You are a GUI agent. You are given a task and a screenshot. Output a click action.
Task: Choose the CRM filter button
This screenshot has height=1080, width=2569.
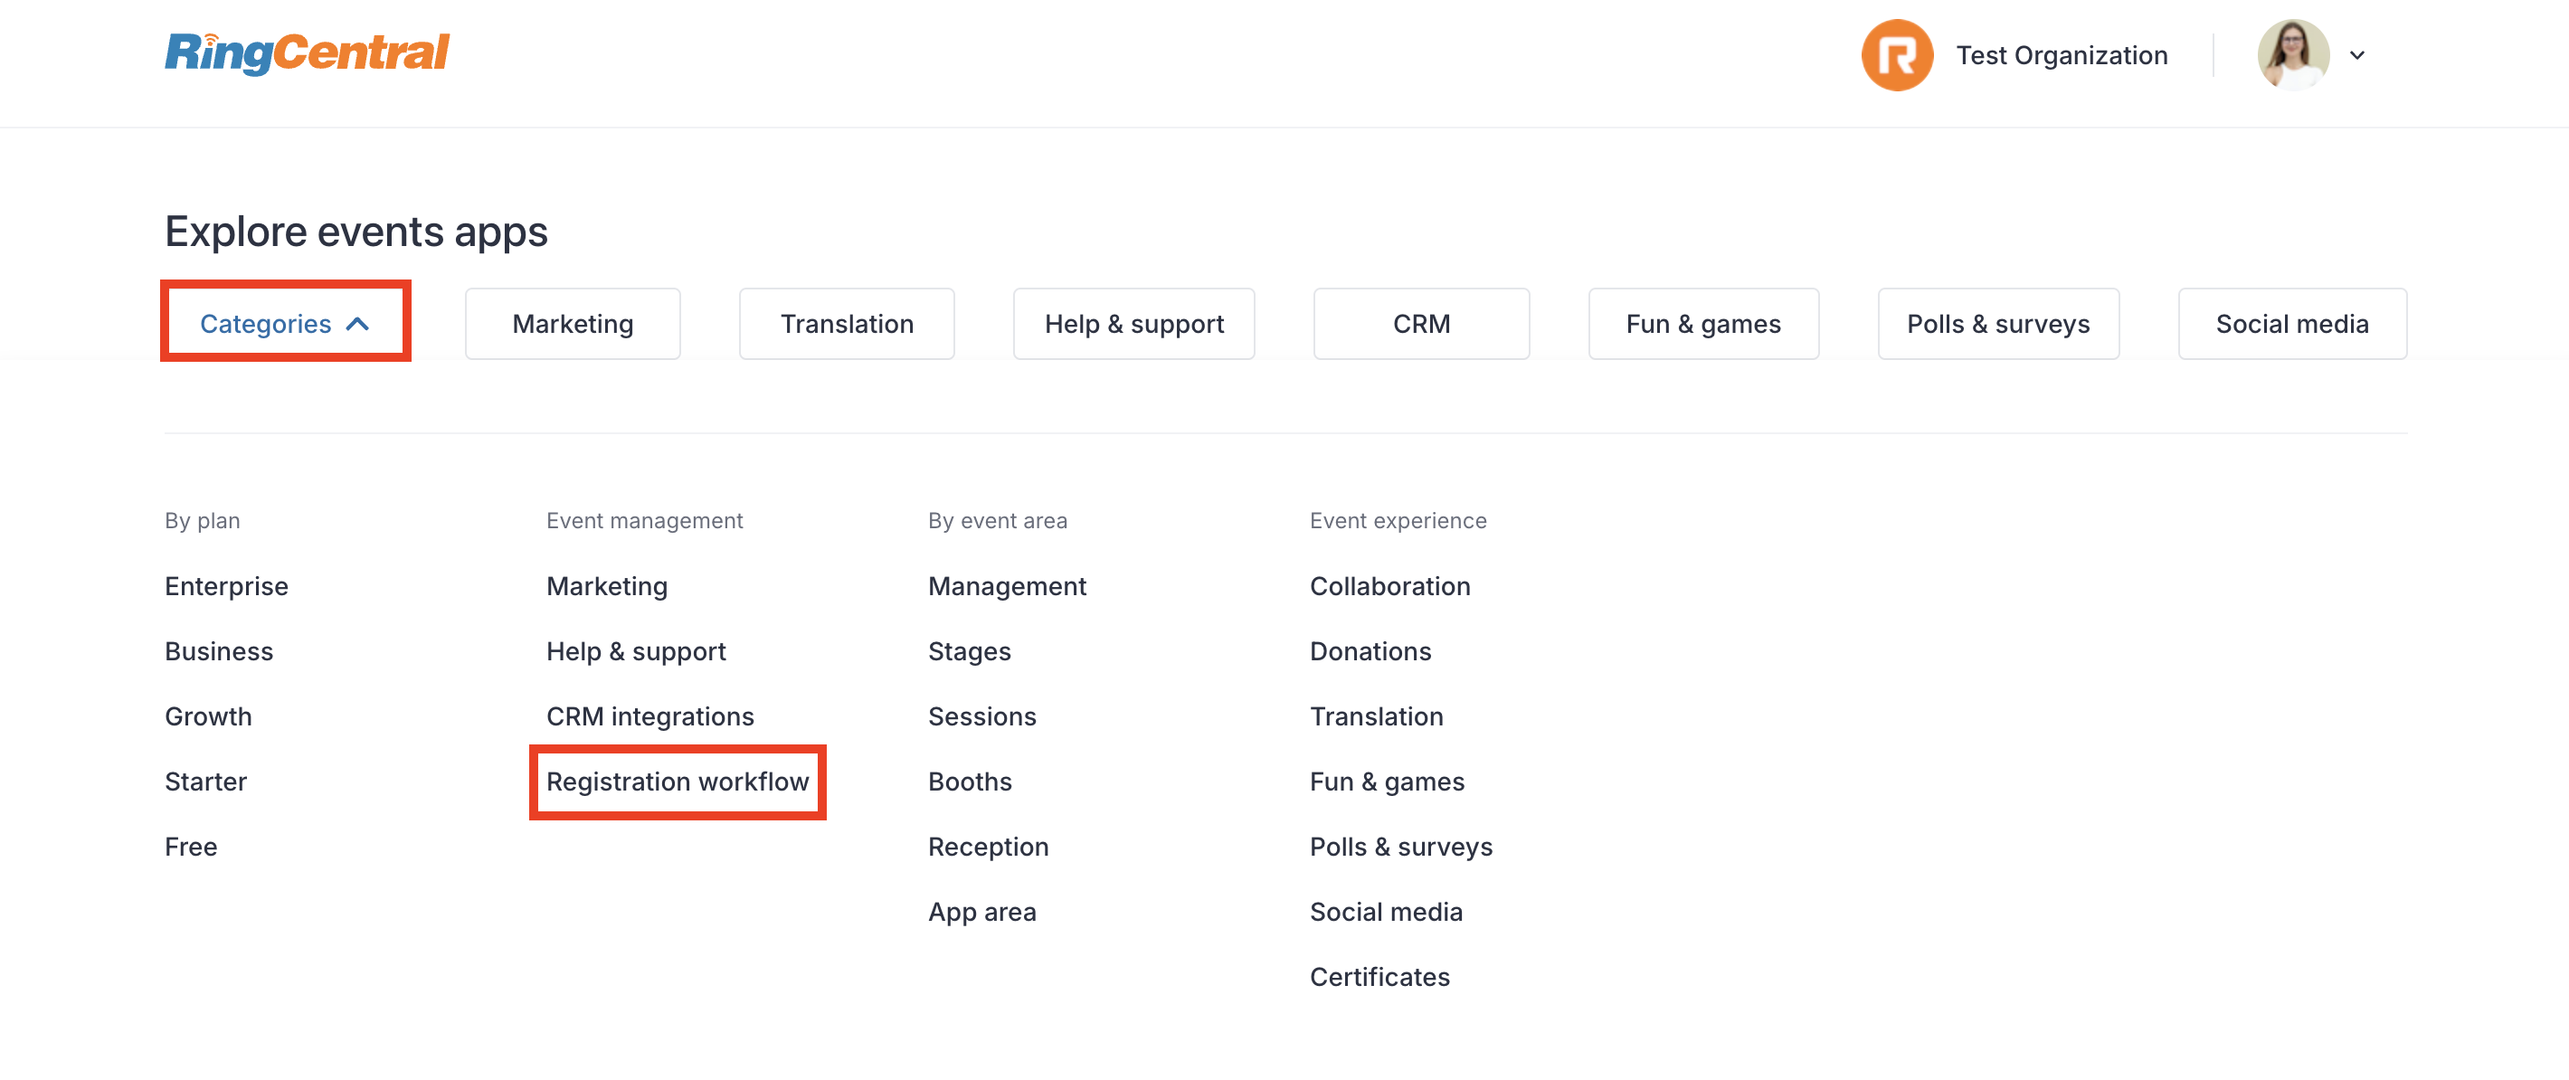1421,323
